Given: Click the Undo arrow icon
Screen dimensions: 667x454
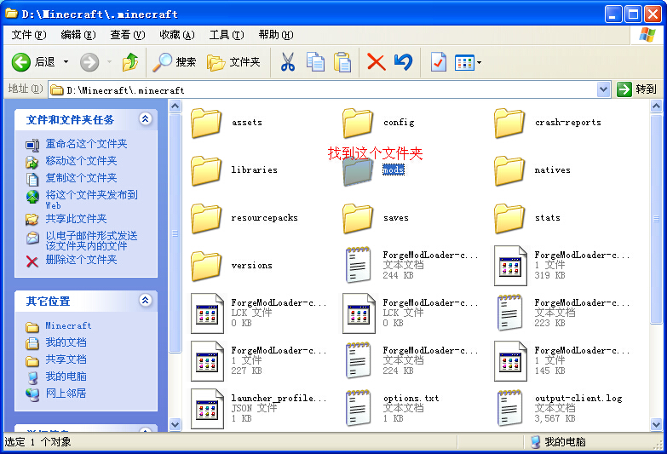Looking at the screenshot, I should click(403, 62).
